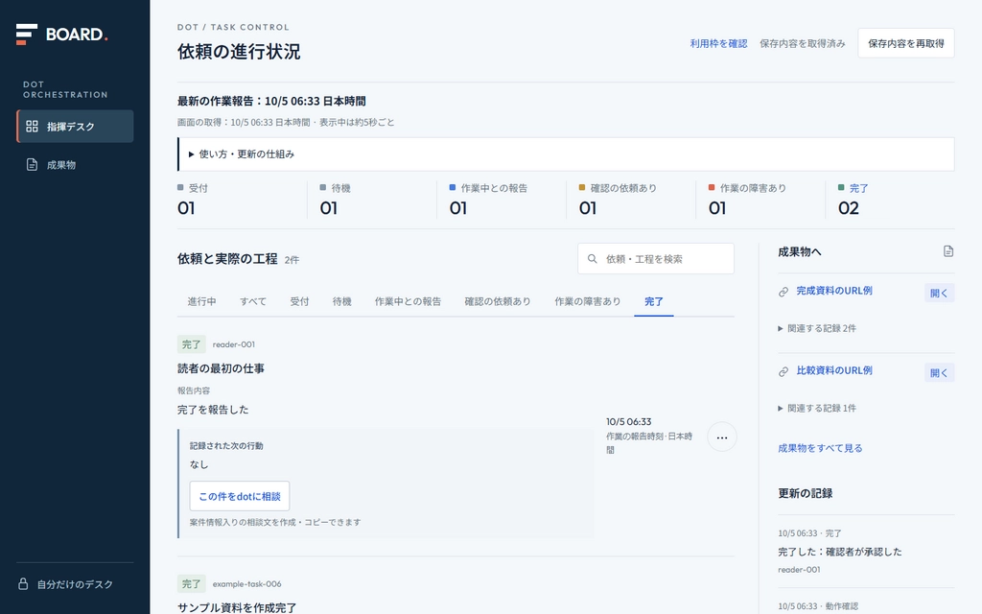Click the example-task-006 task ID label
This screenshot has height=614, width=982.
(246, 584)
